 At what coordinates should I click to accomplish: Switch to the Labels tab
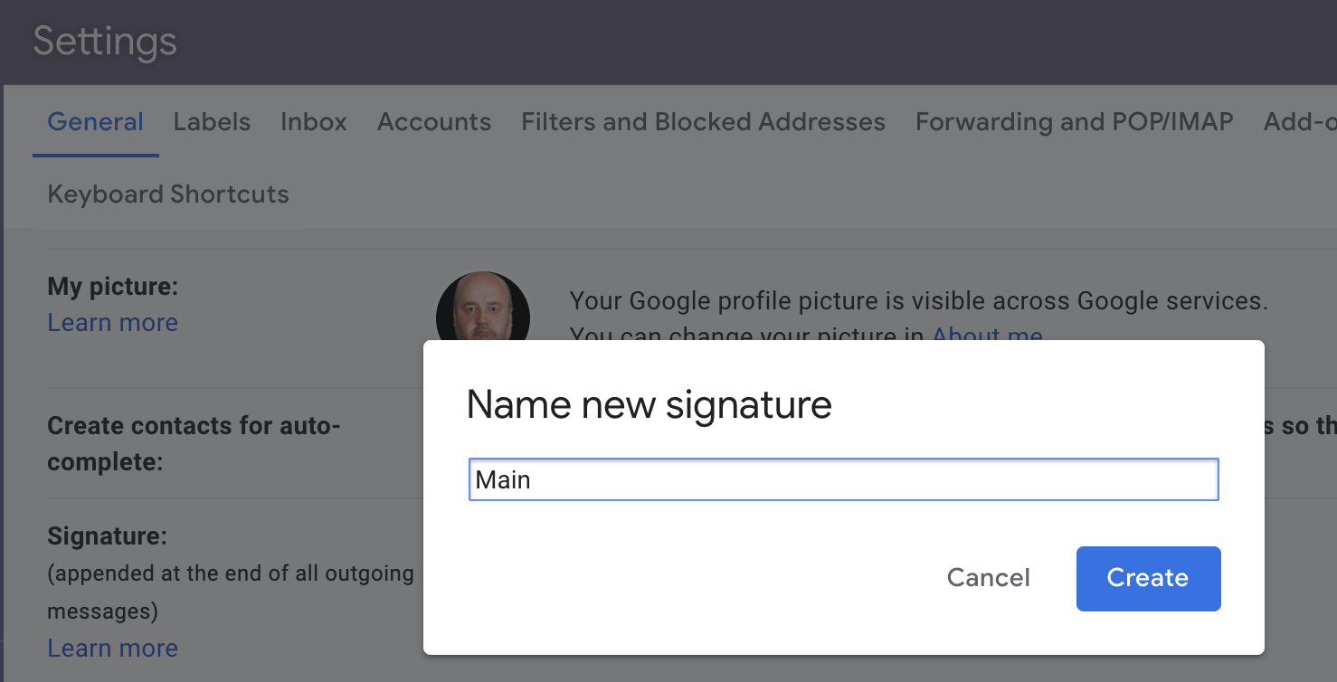pos(212,122)
